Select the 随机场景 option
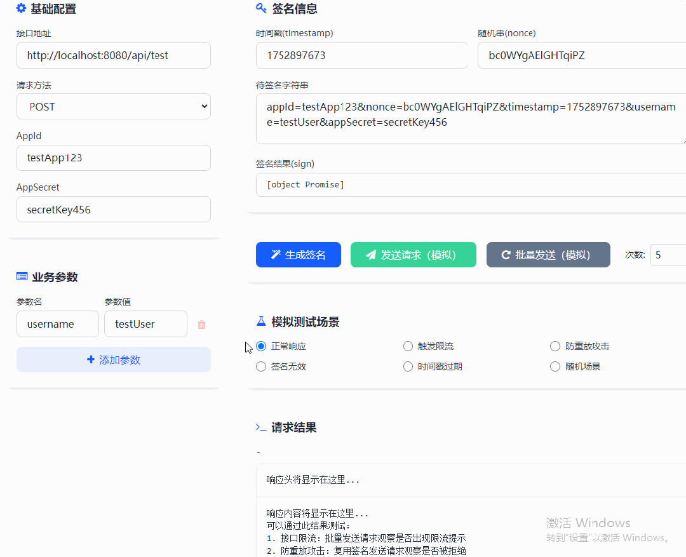Screen dimensions: 686x557 pos(555,366)
